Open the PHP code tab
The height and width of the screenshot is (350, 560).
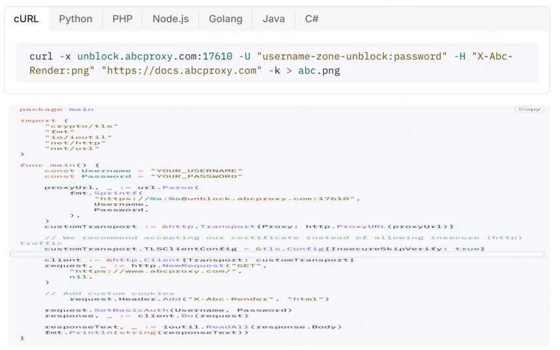click(x=123, y=19)
